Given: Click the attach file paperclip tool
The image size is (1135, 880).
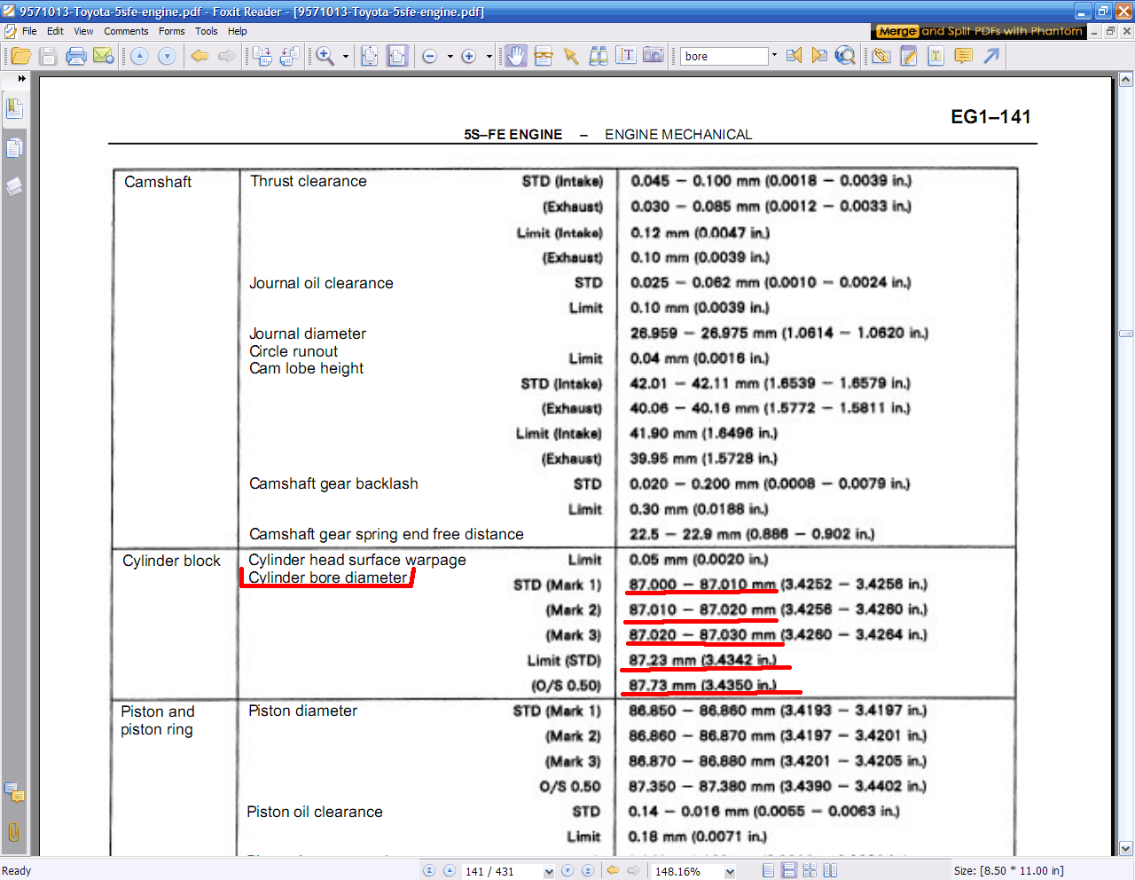Looking at the screenshot, I should pyautogui.click(x=881, y=56).
